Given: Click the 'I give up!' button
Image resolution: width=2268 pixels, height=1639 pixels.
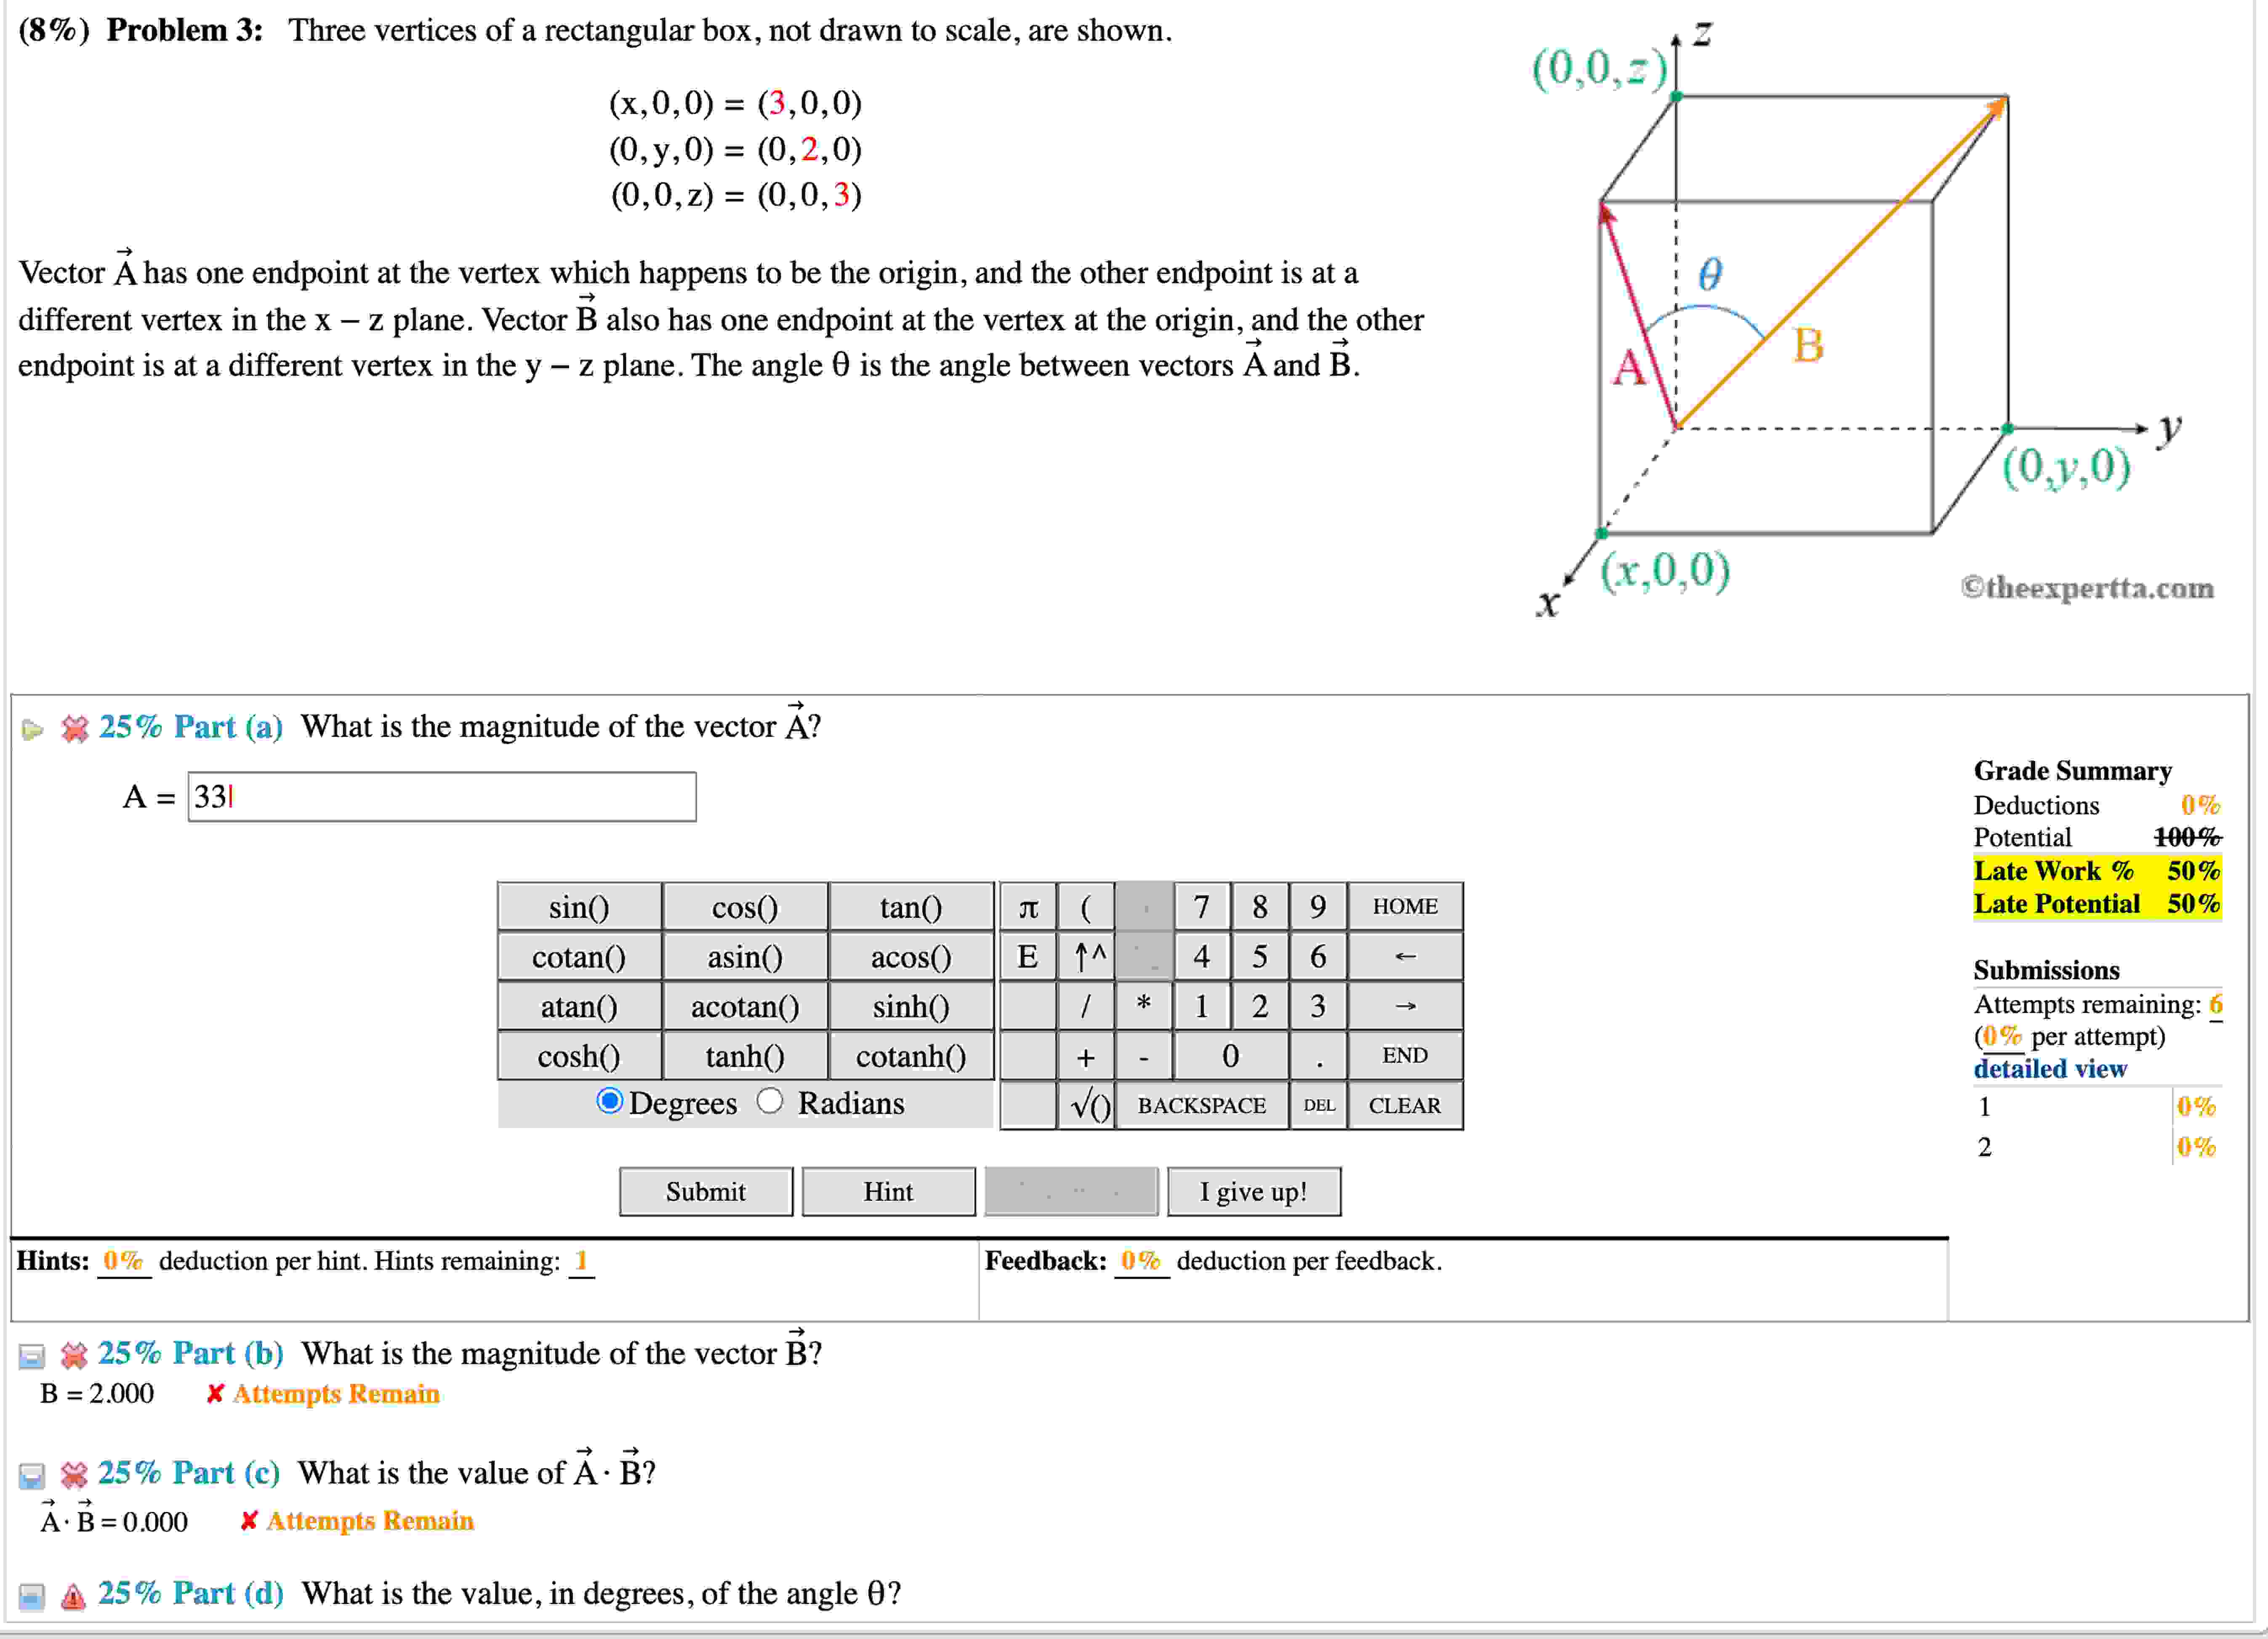Looking at the screenshot, I should [1254, 1191].
